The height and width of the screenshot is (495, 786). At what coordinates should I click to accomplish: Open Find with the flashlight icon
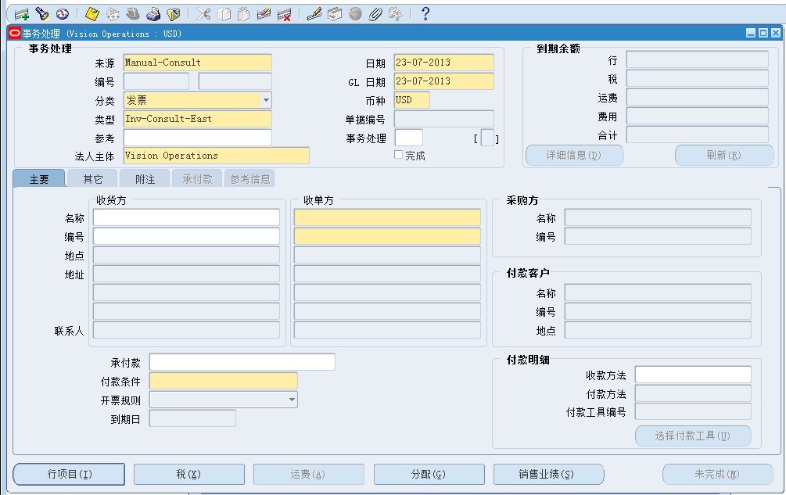(42, 14)
